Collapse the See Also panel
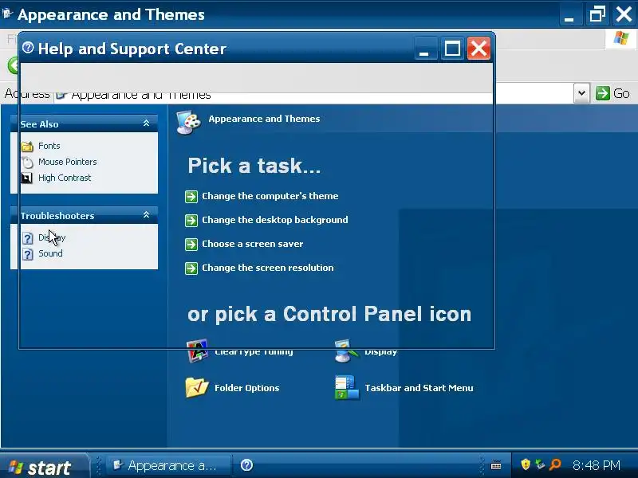 (147, 123)
